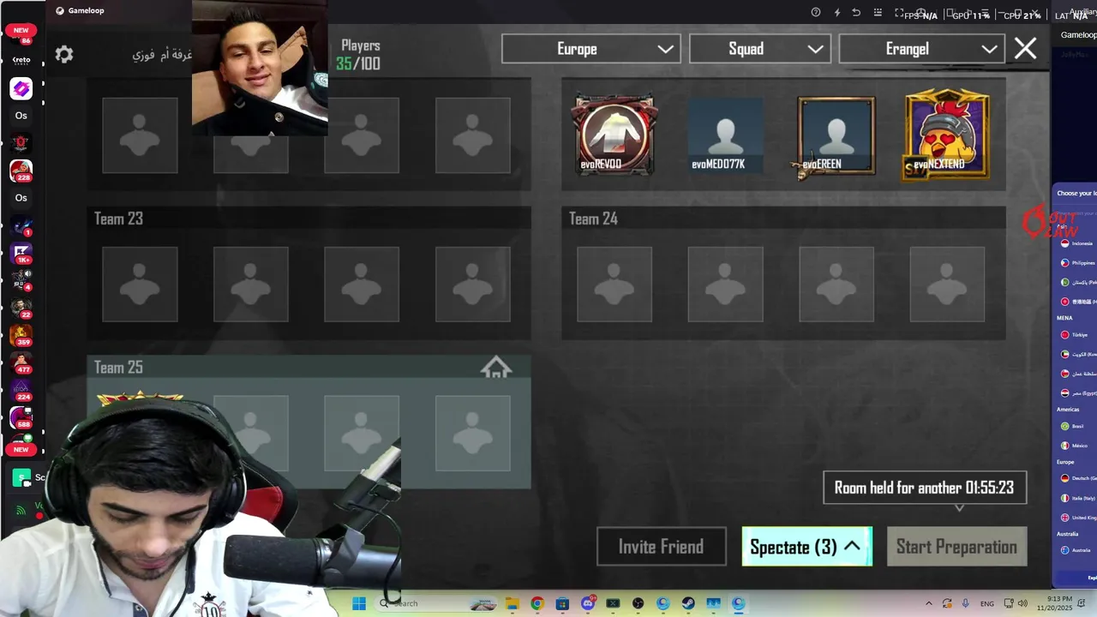Open Steam from the taskbar
Viewport: 1097px width, 617px height.
688,603
